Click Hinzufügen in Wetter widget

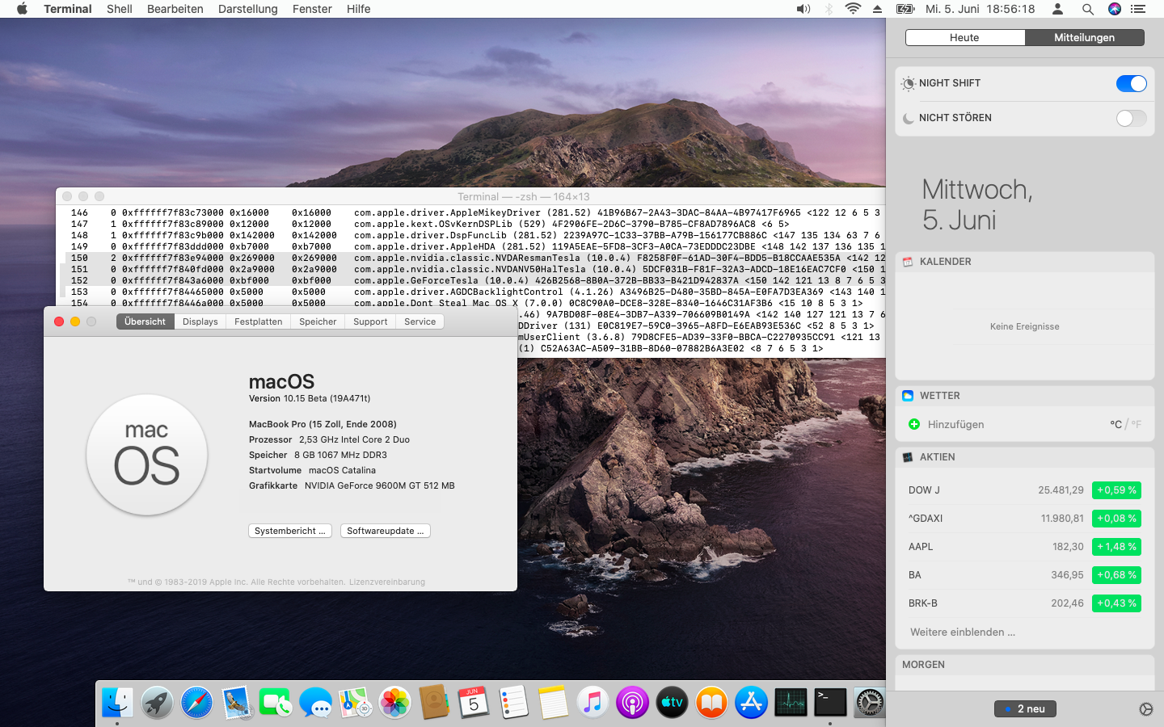pyautogui.click(x=955, y=424)
